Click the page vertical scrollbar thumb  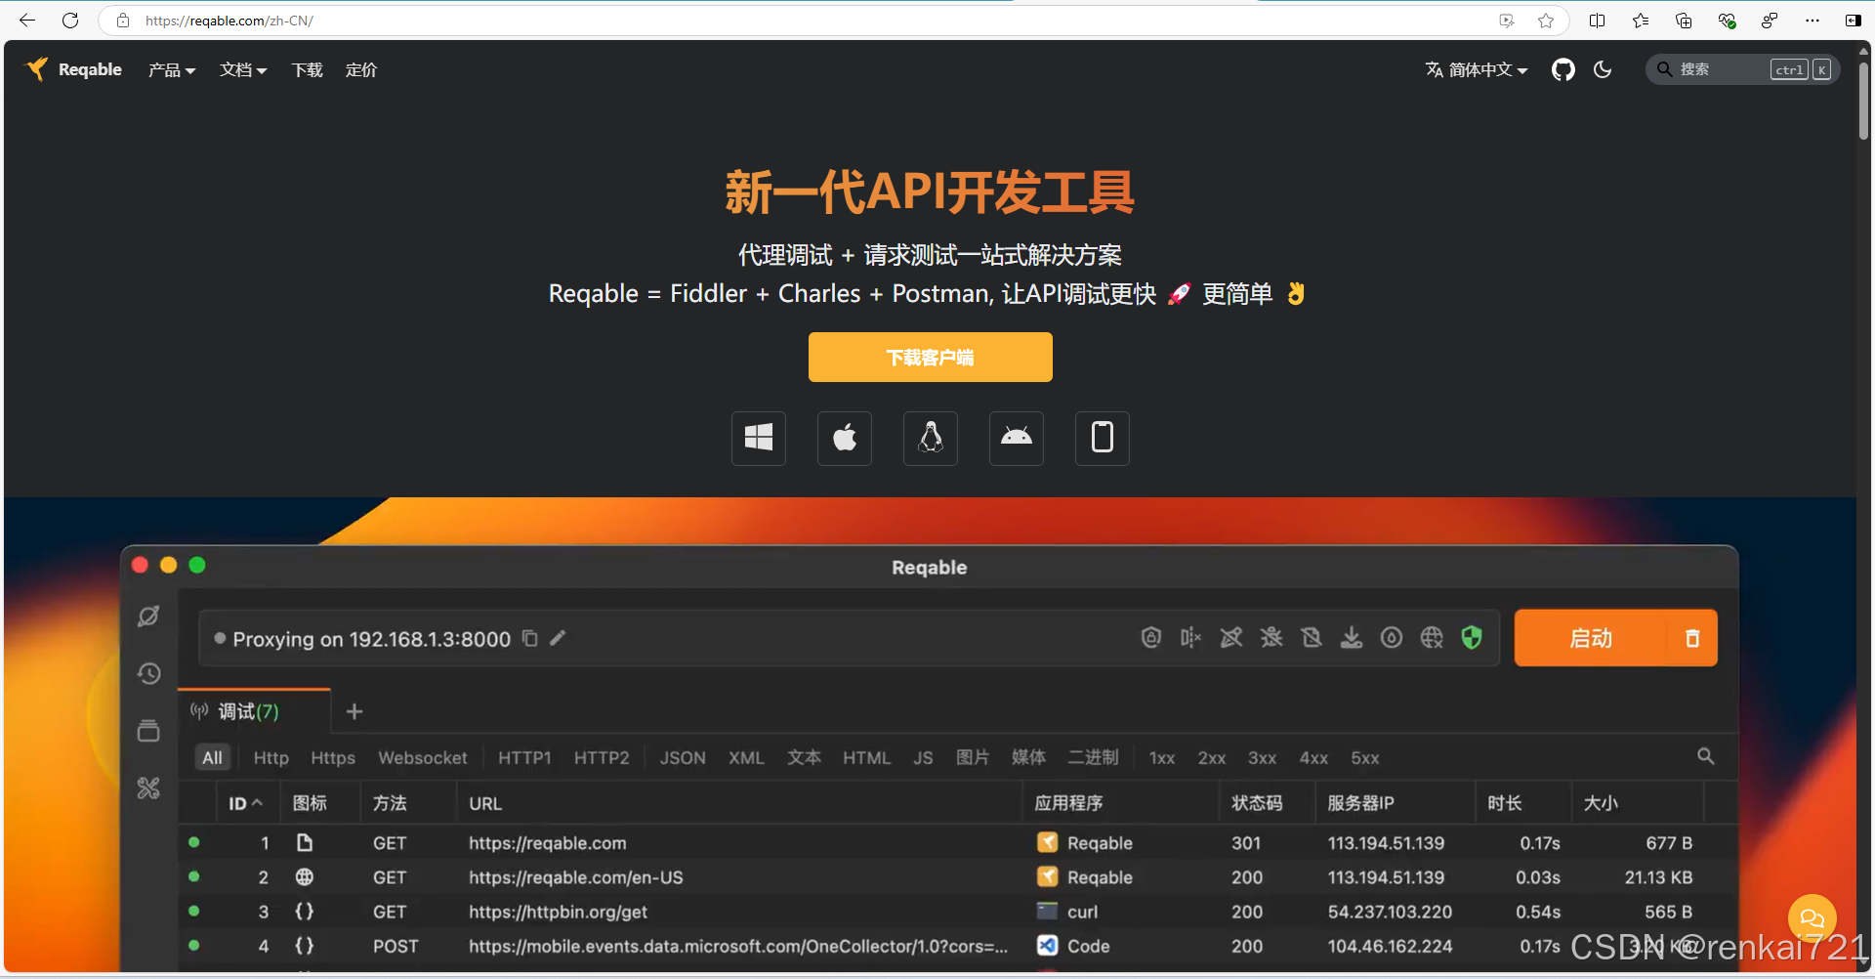point(1863,101)
